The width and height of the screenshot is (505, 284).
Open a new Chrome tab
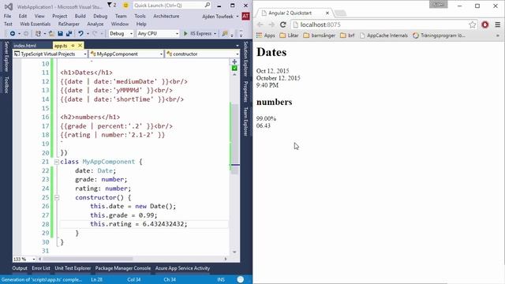(x=340, y=13)
